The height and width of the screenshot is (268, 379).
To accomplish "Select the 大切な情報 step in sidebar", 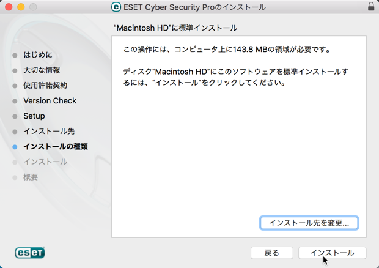I will coord(42,70).
